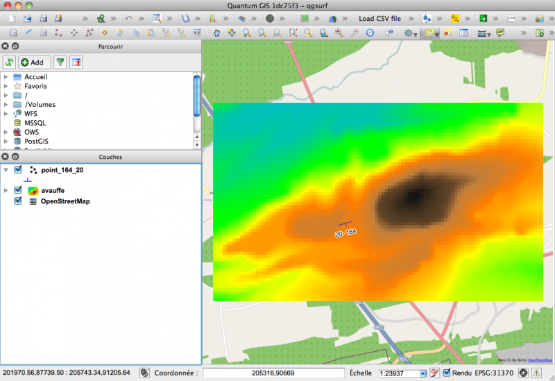Screen dimensions: 555x381
Task: Click the Load CSV file button
Action: [x=379, y=18]
